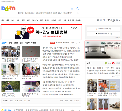Select the 부동산 news tab
Image resolution: width=122 pixels, height=111 pixels.
point(33,43)
